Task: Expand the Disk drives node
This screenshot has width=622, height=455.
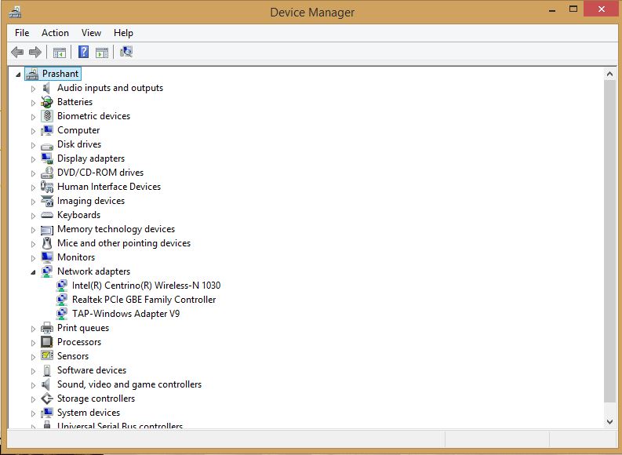Action: (34, 145)
